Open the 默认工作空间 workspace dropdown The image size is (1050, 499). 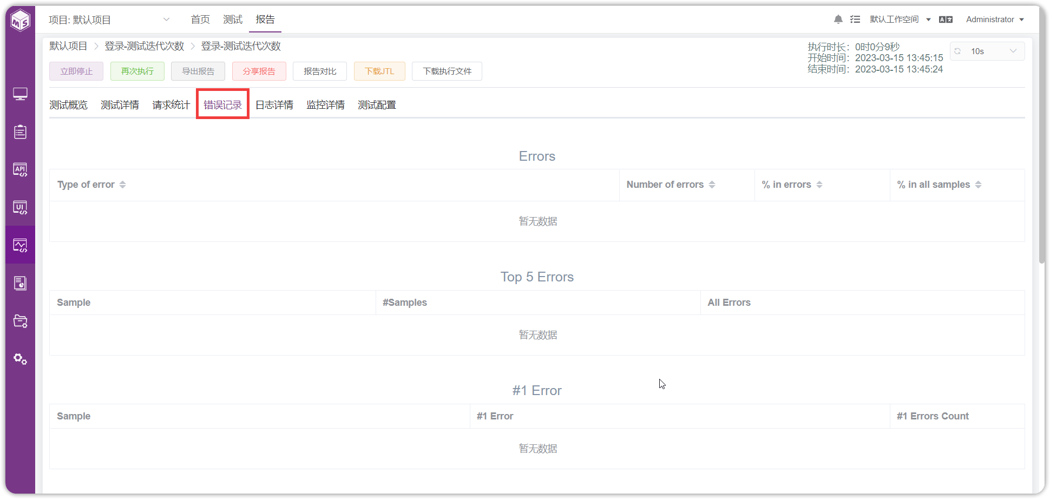pyautogui.click(x=900, y=19)
